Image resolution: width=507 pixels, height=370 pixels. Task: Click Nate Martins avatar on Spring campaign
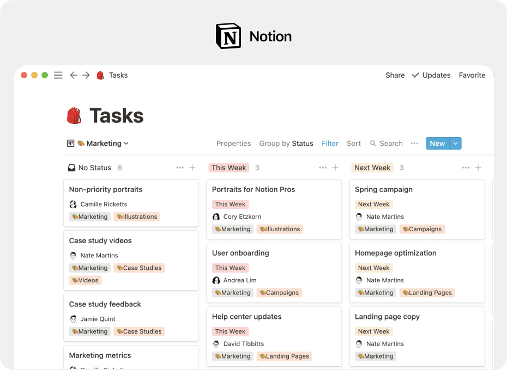359,217
